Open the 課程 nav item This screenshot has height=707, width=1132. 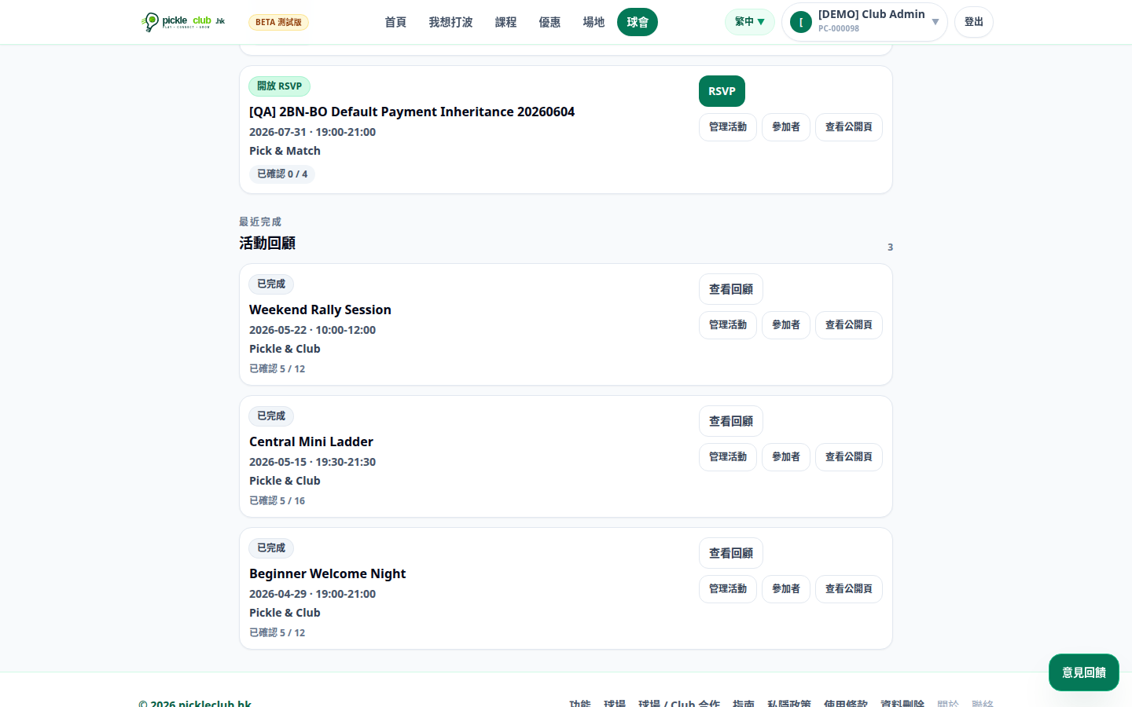click(x=505, y=22)
